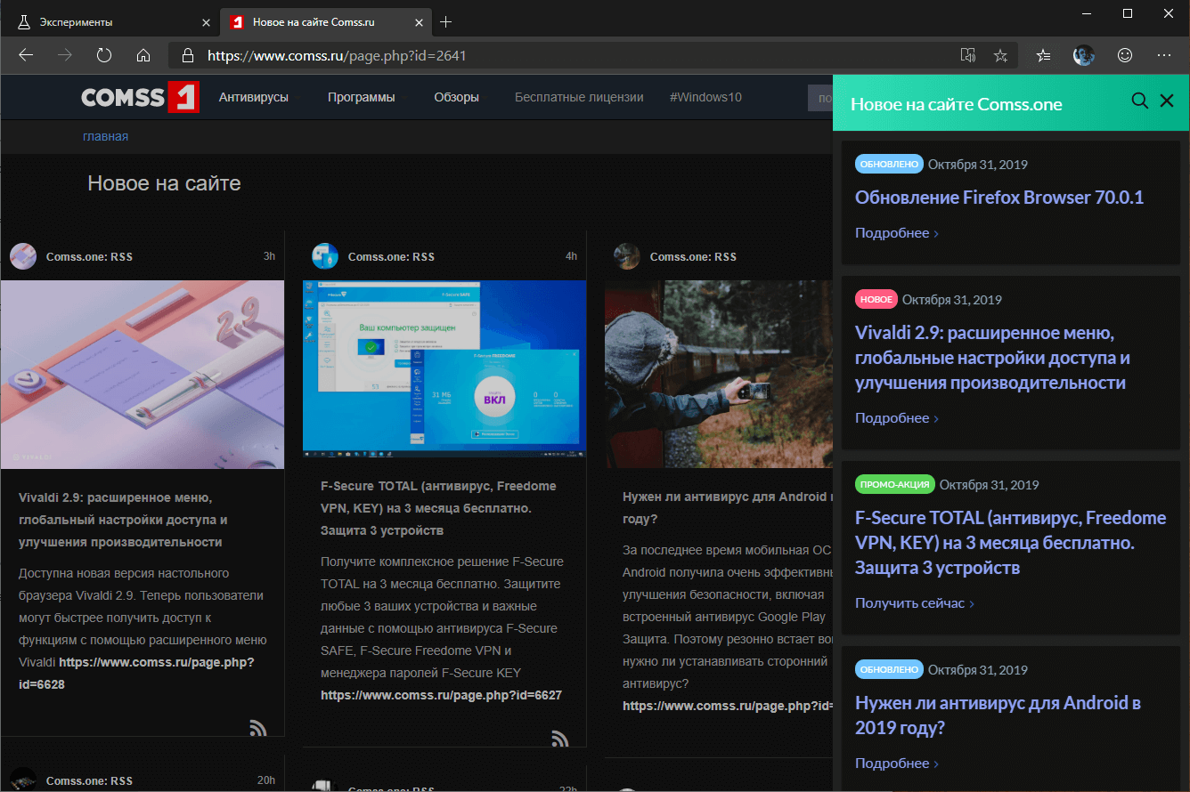The width and height of the screenshot is (1190, 792).
Task: Close the Comss.one sidebar panel
Action: 1167,101
